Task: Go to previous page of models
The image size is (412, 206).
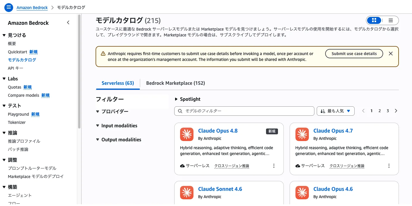Action: click(x=363, y=111)
